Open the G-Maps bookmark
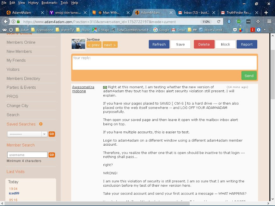275x206 pixels. 101,30
